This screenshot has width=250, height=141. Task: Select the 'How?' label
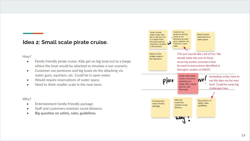(x=27, y=56)
